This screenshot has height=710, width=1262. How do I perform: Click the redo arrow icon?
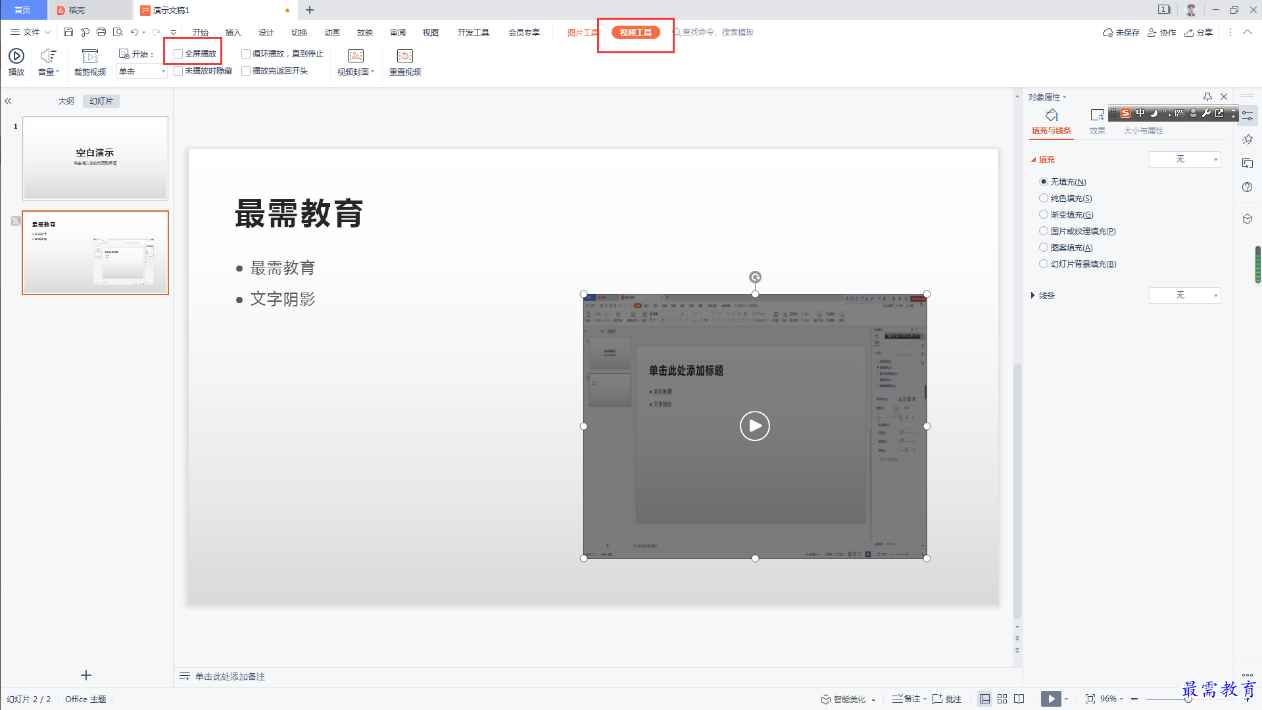156,32
